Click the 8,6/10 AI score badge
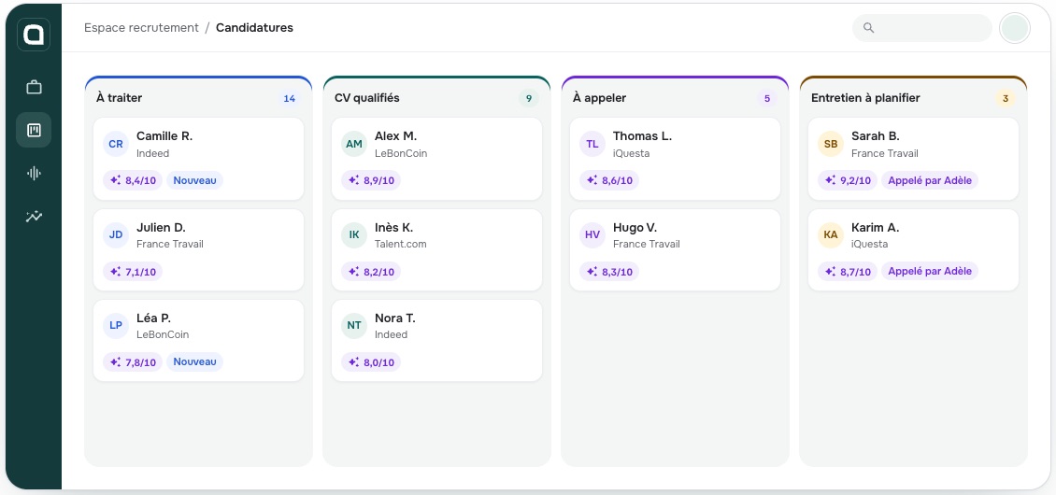 tap(608, 180)
